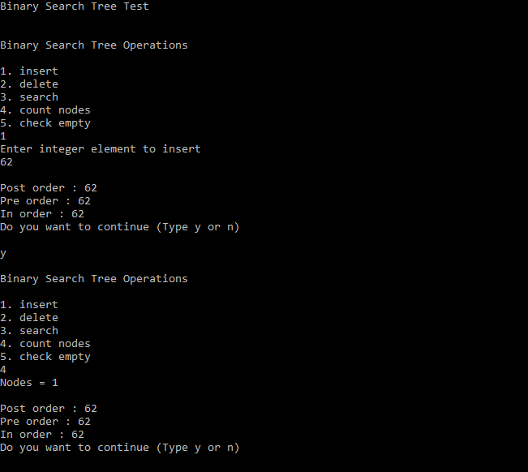
Task: Click the first '4. count nodes' line
Action: point(45,110)
